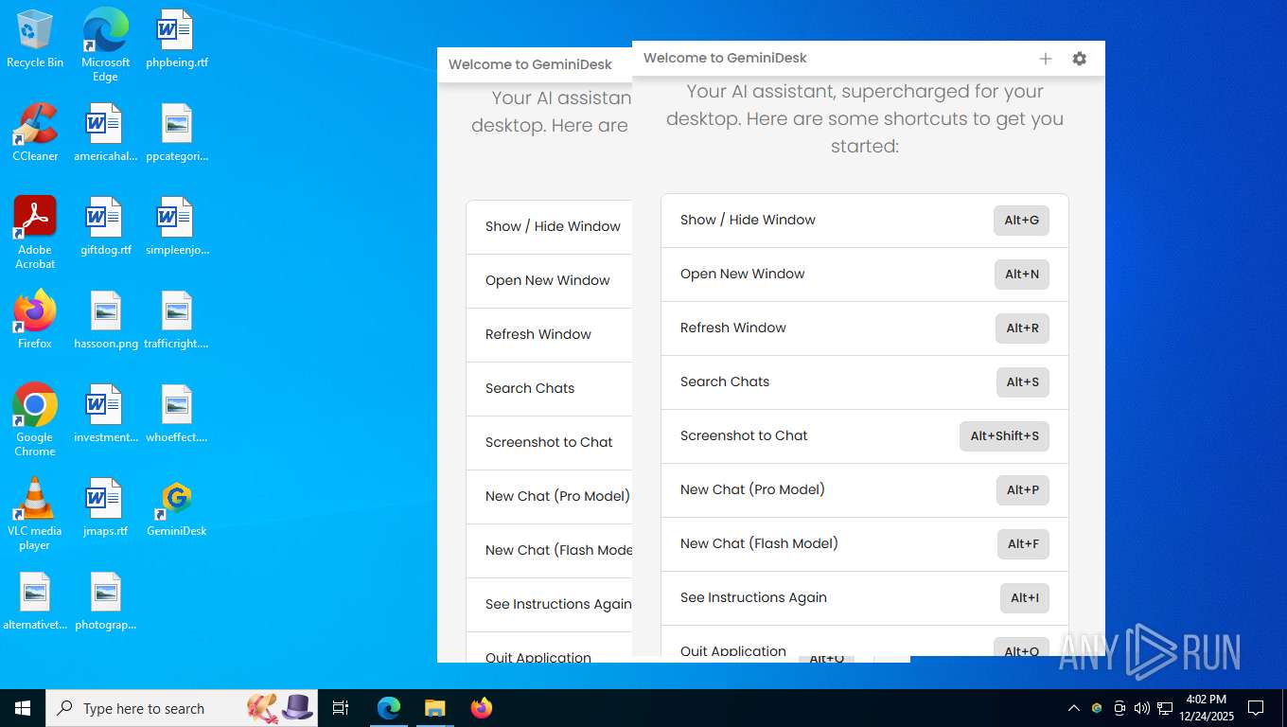This screenshot has width=1287, height=727.
Task: Click the Alt+N shortcut badge
Action: coord(1022,275)
